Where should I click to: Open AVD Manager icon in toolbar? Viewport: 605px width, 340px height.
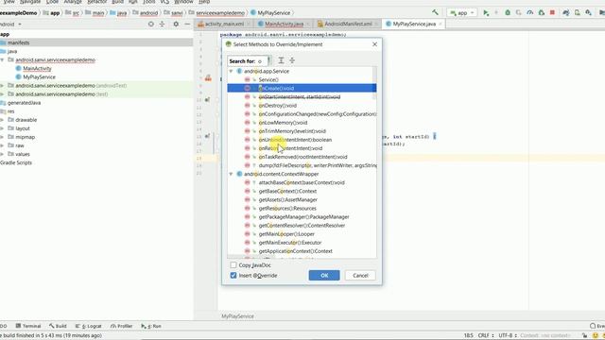click(x=578, y=12)
